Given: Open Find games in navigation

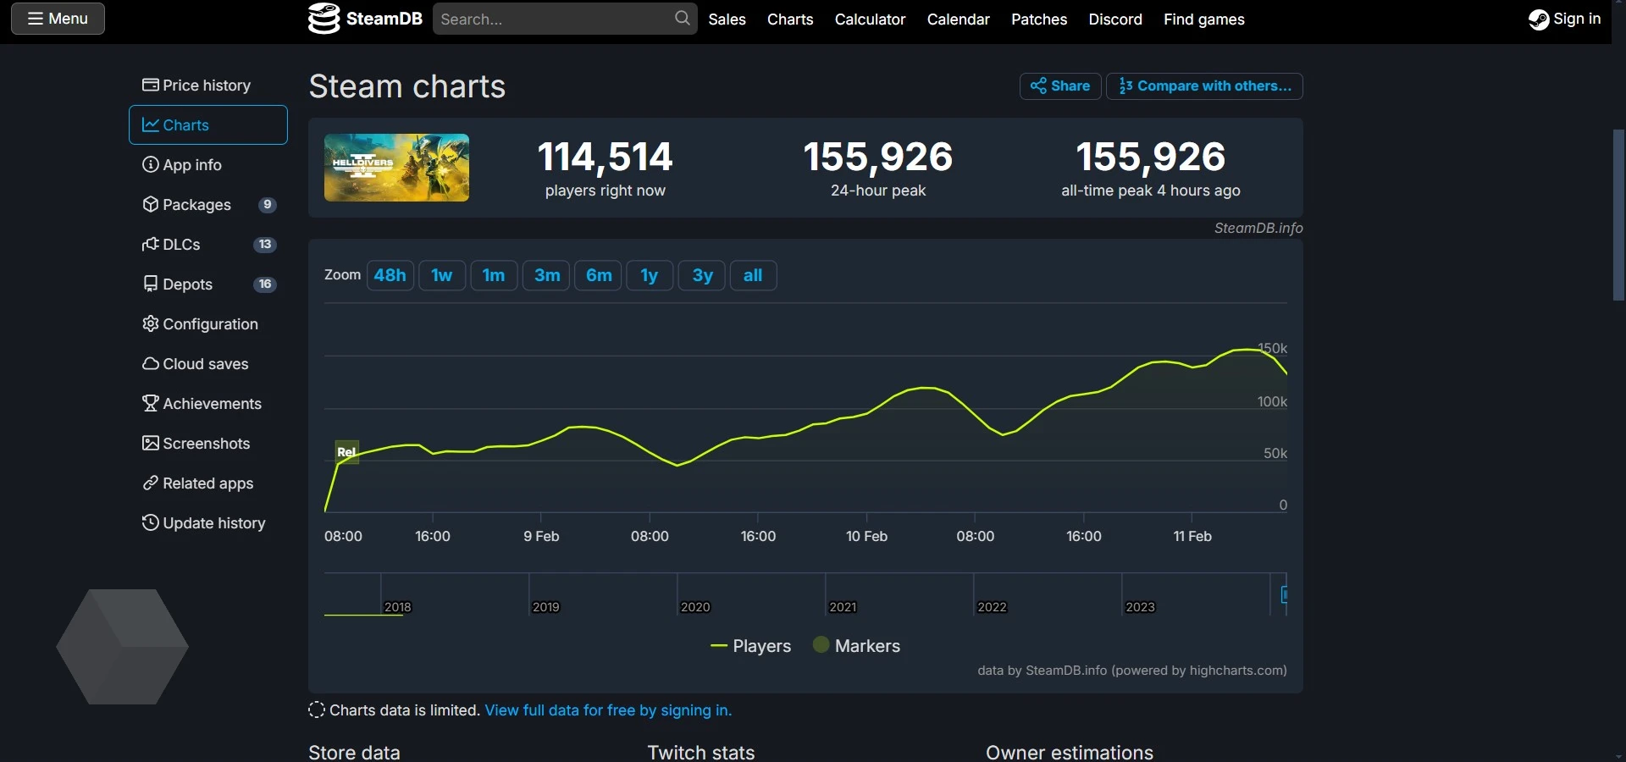Looking at the screenshot, I should [1203, 19].
